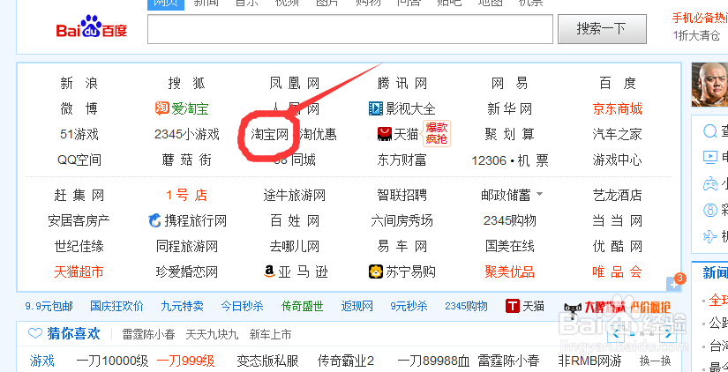Open the 天猫超市 link
This screenshot has width=728, height=372.
[x=79, y=272]
